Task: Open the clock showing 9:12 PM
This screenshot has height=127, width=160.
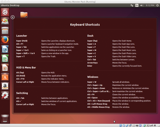Action: [x=150, y=5]
